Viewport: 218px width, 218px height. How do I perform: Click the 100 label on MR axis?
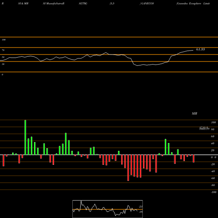[213, 123]
